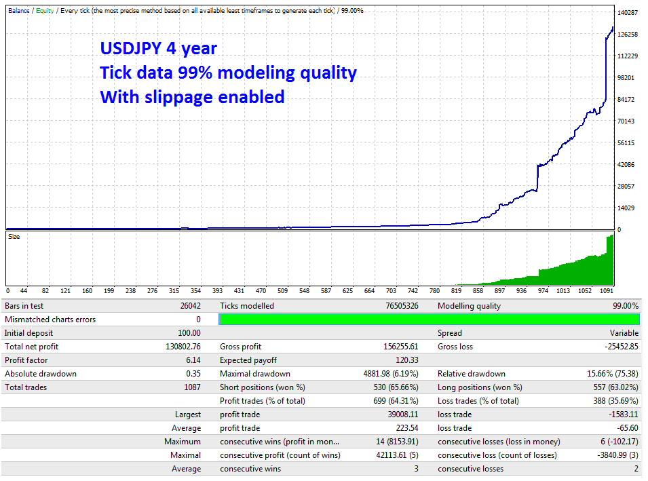Click the 140287 label on the y-axis
The width and height of the screenshot is (648, 481).
pos(628,13)
